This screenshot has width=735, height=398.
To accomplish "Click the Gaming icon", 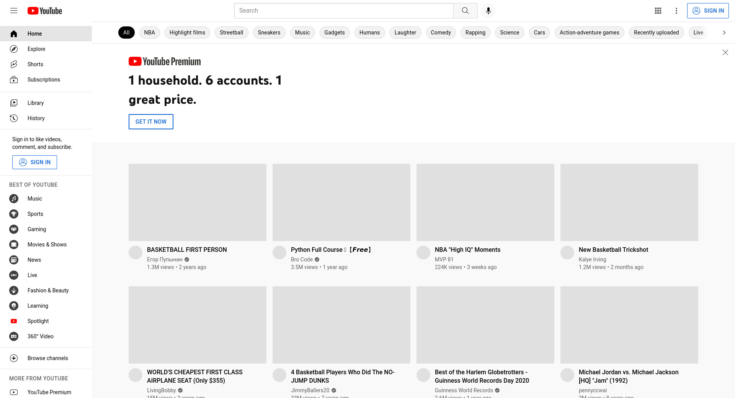I will coord(14,229).
